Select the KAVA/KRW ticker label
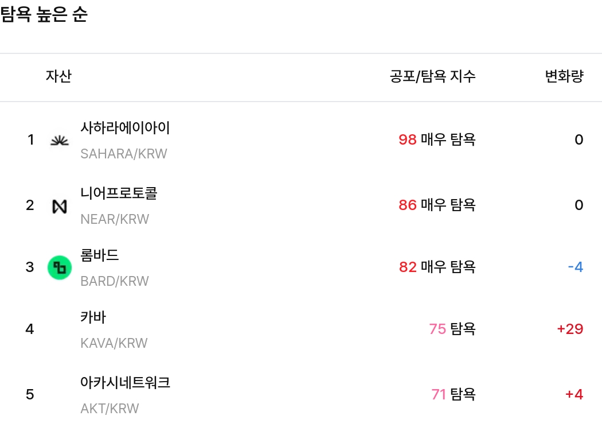 coord(114,343)
